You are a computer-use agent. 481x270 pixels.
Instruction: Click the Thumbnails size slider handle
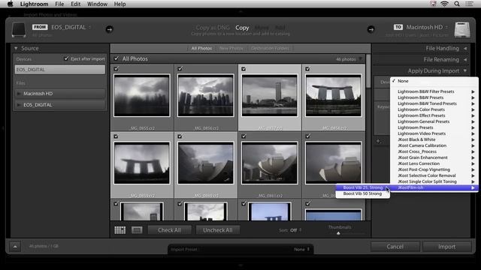338,233
